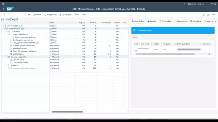Click inside the command input field
Screen dimensions: 218x122
point(15,15)
